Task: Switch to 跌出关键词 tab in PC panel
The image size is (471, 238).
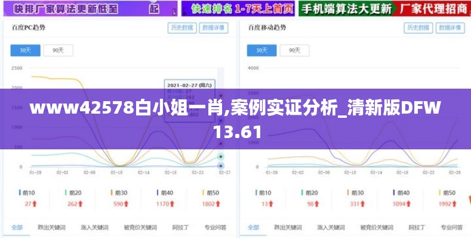Action: click(x=52, y=227)
